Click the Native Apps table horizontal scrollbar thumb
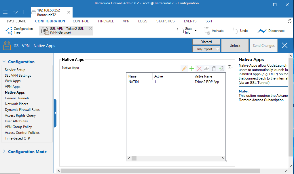 (134, 158)
